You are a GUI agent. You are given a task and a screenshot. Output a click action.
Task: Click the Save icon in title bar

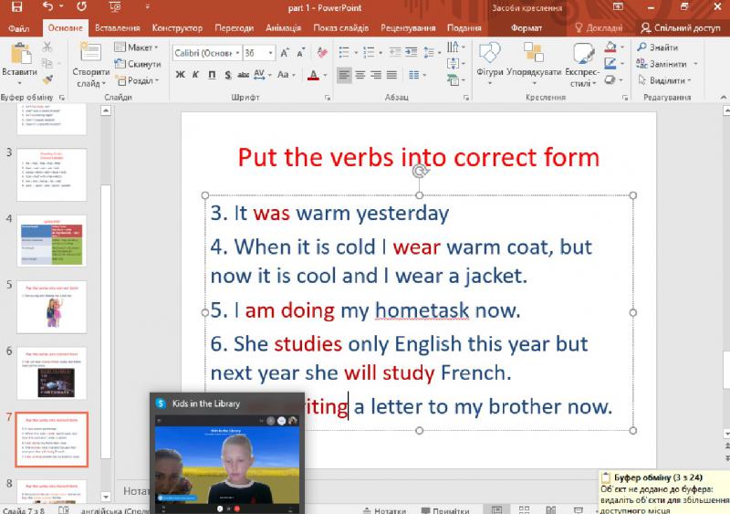click(x=16, y=6)
